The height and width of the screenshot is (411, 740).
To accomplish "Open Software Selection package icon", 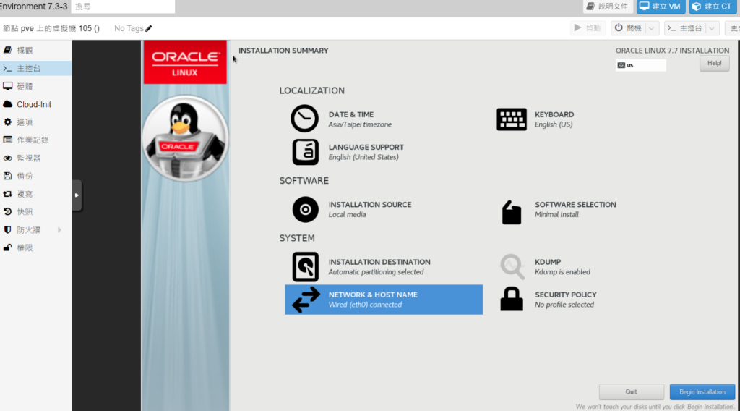I will click(512, 211).
